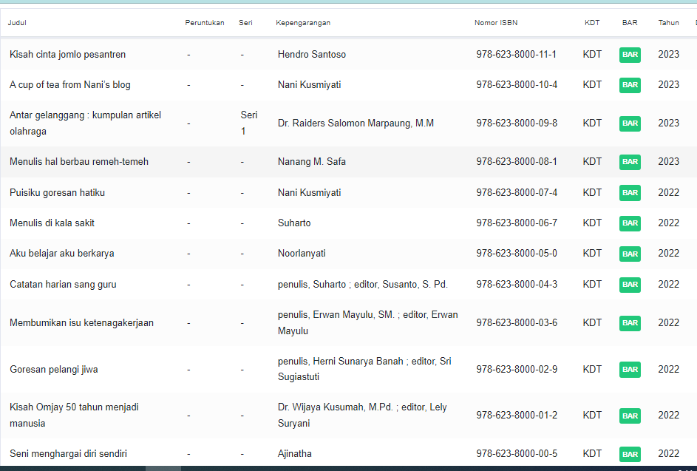Click the Tahun column header
The image size is (697, 471).
(668, 23)
